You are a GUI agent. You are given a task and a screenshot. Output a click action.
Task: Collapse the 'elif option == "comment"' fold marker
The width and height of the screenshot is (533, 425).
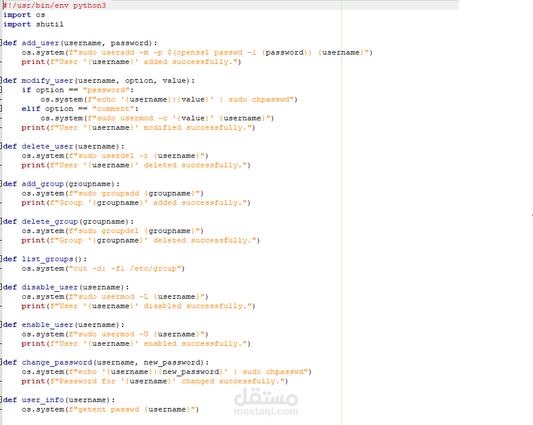pyautogui.click(x=1, y=109)
